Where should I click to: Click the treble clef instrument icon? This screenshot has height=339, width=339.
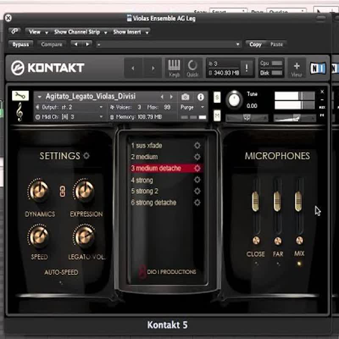click(19, 111)
